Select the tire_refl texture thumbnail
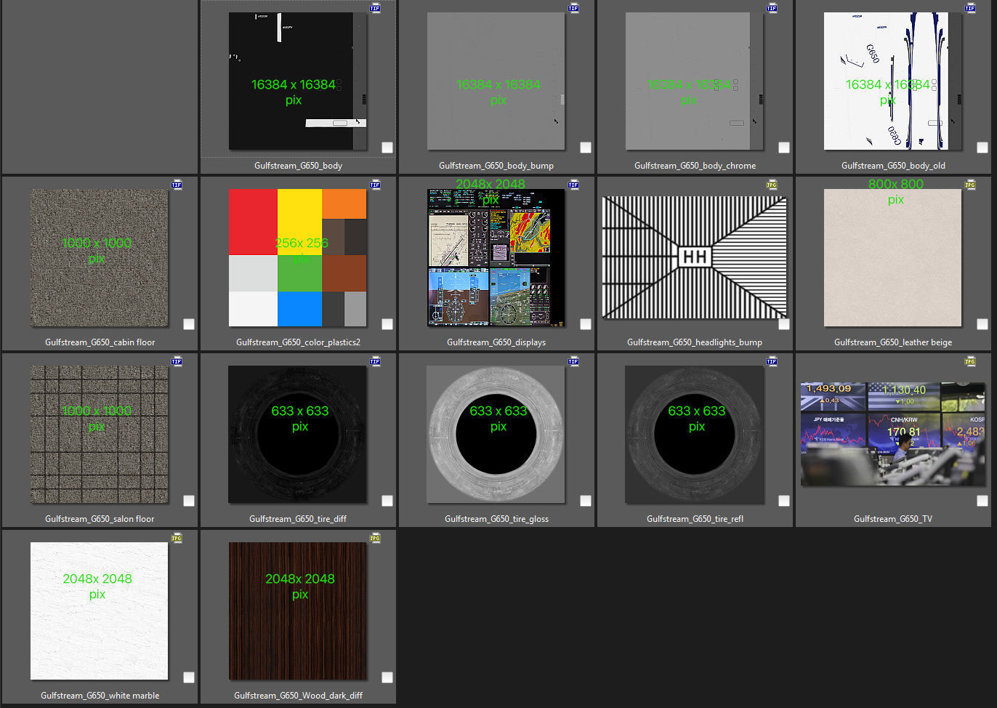Viewport: 997px width, 708px height. point(695,434)
